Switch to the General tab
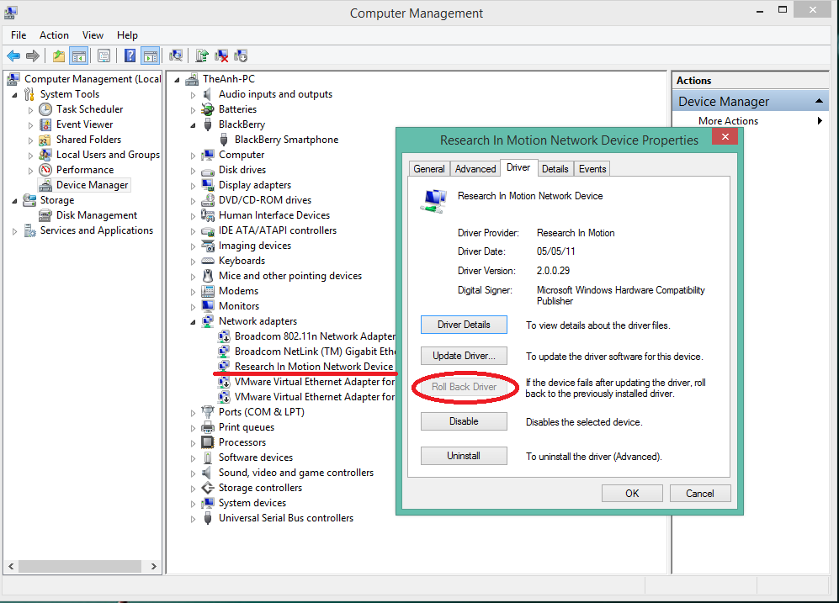 (x=429, y=169)
